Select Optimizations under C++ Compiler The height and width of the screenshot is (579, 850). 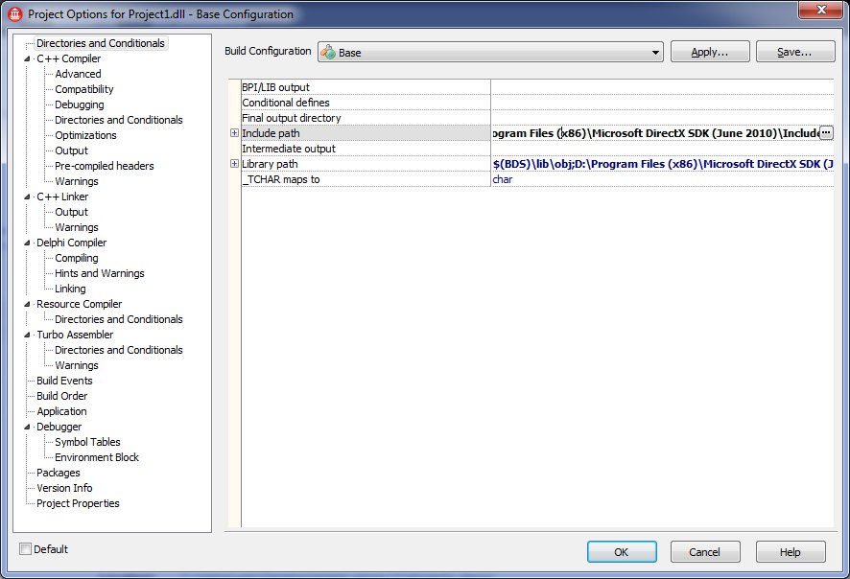[85, 135]
